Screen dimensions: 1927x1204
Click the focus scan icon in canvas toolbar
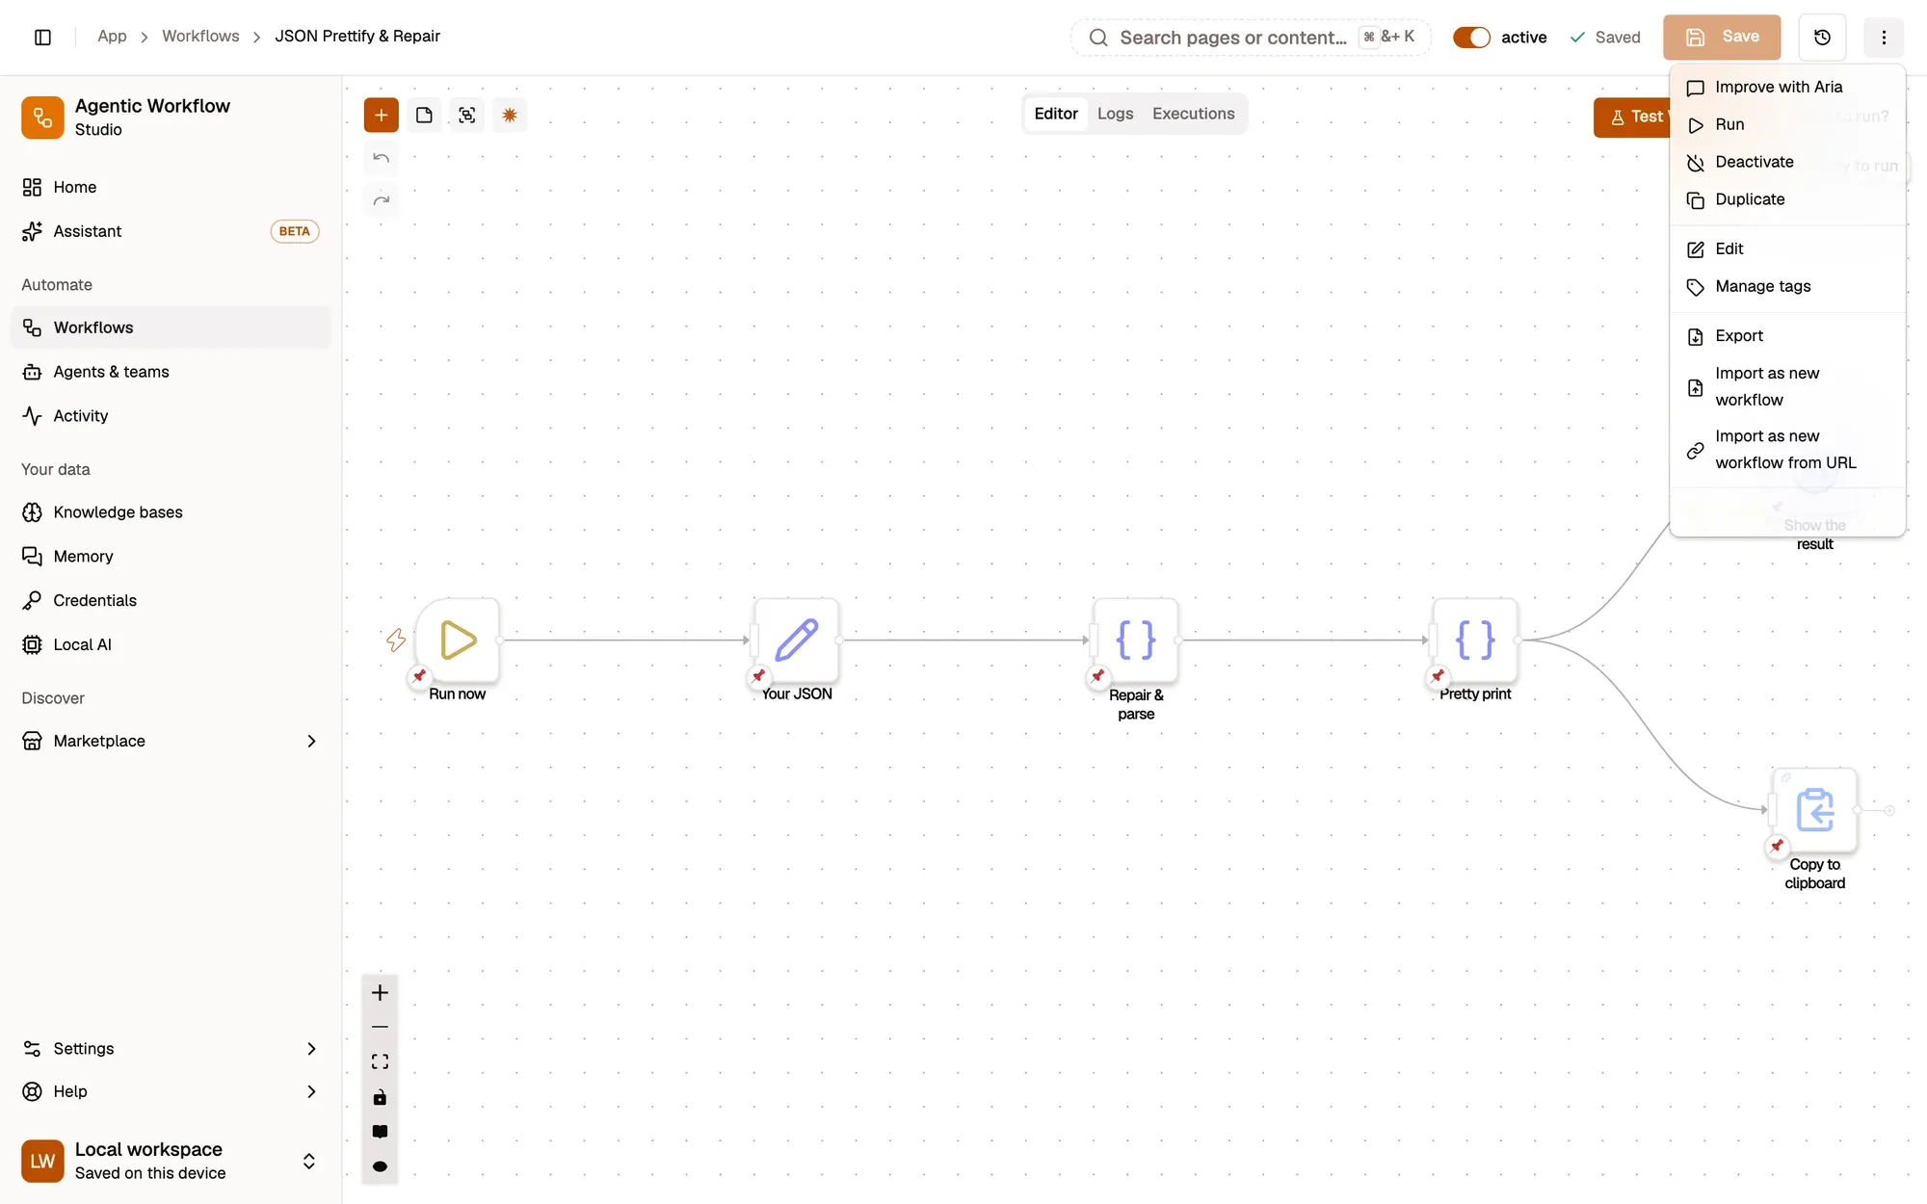[x=466, y=115]
